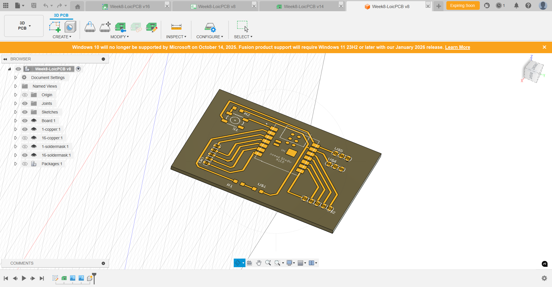Screen dimensions: 552x287
Task: Open the SELECT dropdown menu
Action: point(243,37)
